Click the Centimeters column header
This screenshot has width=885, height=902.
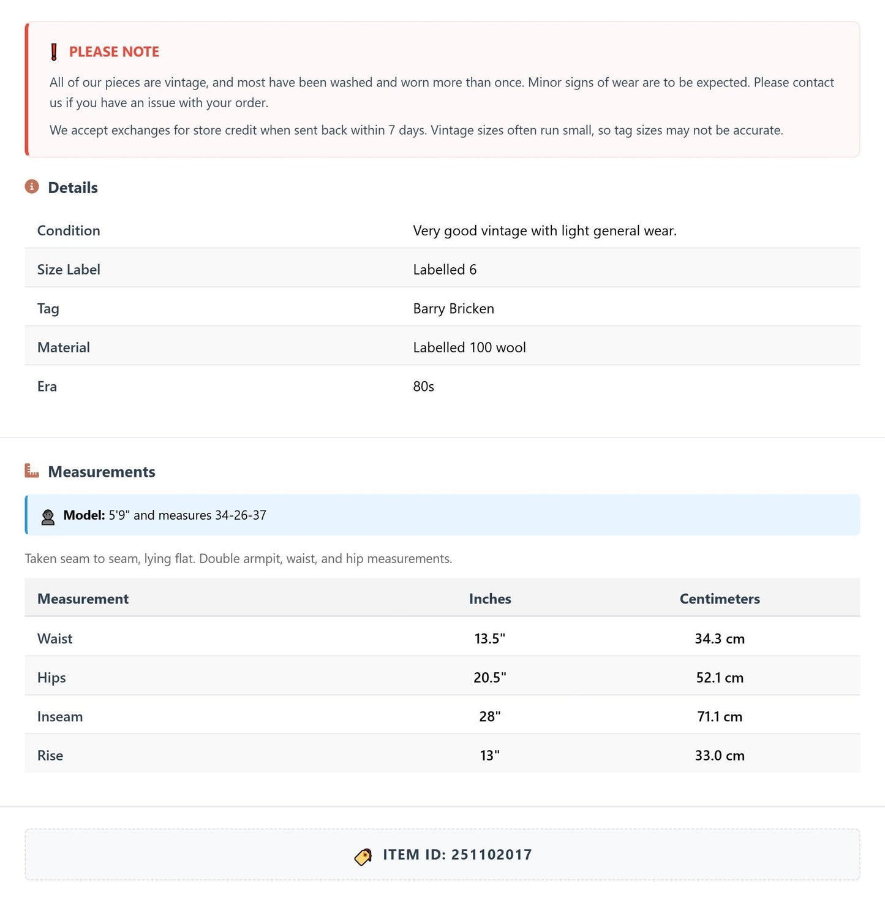click(720, 599)
